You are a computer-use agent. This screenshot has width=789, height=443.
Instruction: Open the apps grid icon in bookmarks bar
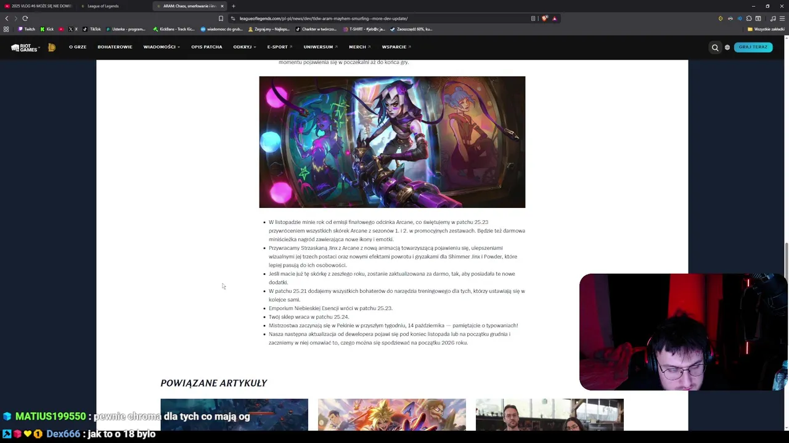(6, 29)
